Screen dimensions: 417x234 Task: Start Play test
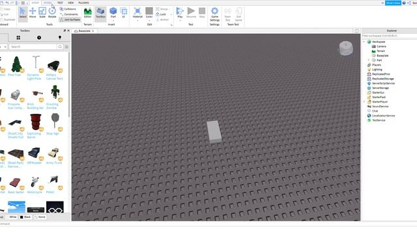(x=180, y=13)
